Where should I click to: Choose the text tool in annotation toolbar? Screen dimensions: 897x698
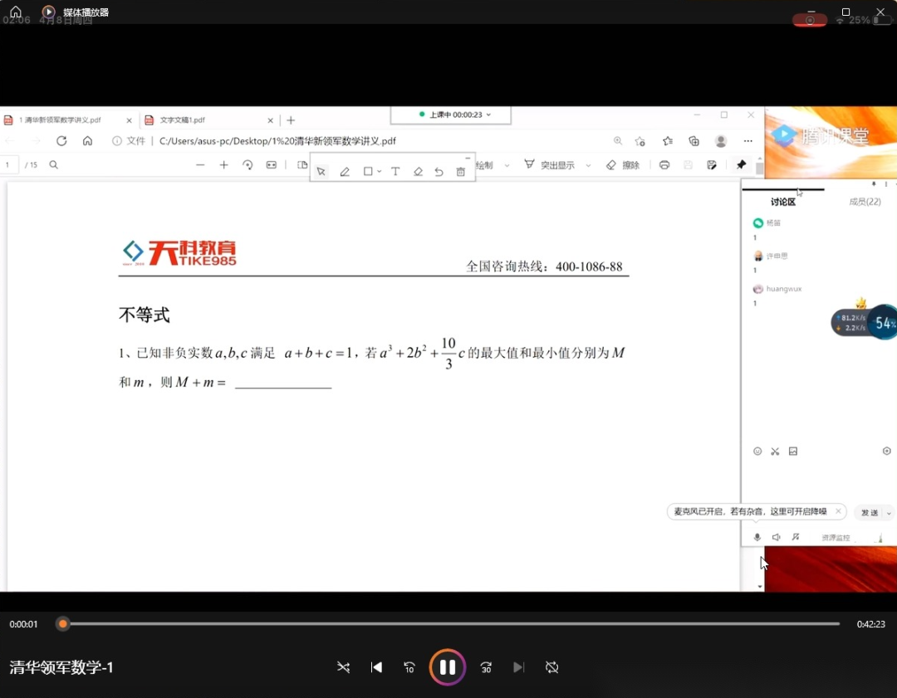[x=395, y=172]
